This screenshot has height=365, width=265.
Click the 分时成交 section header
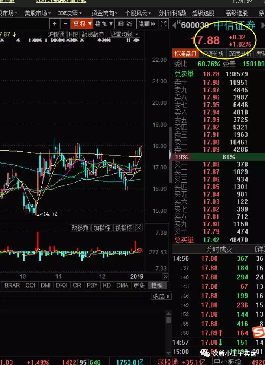click(x=219, y=249)
